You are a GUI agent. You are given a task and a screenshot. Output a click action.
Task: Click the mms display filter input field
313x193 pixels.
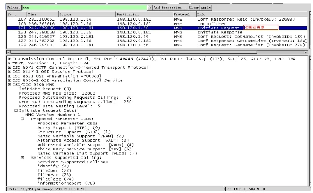click(85, 8)
